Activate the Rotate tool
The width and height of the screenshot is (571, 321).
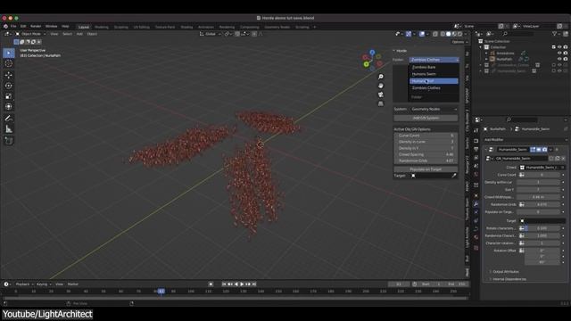click(9, 86)
